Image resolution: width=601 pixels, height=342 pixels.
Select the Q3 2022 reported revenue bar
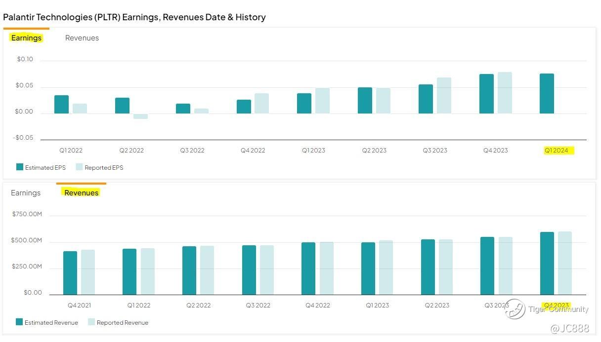pos(267,270)
